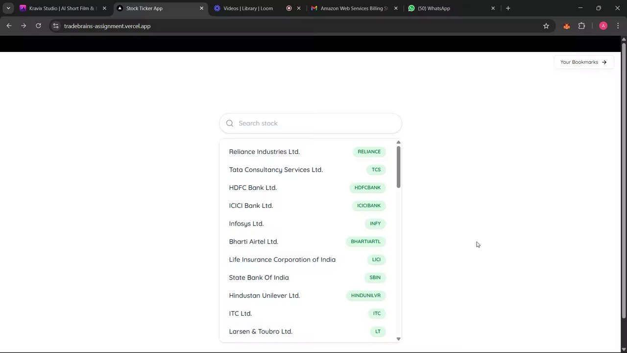Switch to the Kravix Studio tab

tap(63, 8)
